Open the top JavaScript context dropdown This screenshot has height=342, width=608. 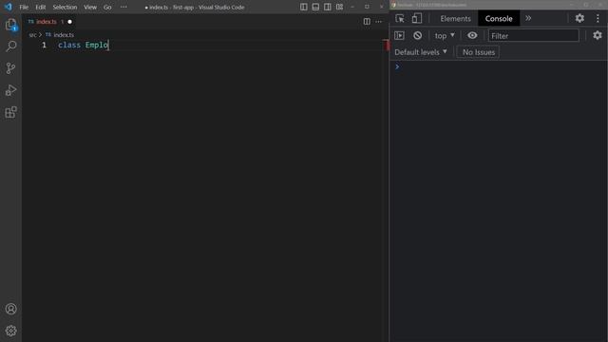coord(445,36)
